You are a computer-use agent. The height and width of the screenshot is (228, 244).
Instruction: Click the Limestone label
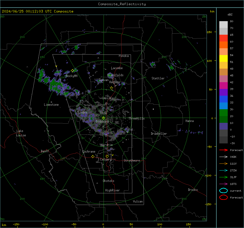51,105
